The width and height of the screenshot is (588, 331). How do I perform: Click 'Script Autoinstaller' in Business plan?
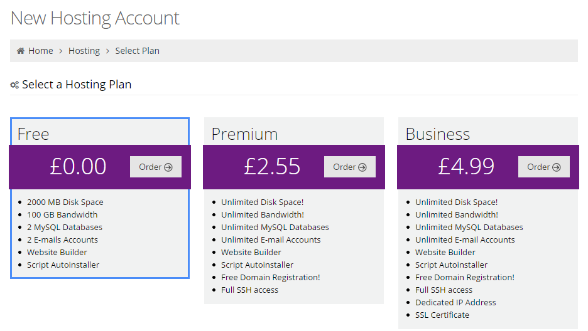(x=452, y=265)
